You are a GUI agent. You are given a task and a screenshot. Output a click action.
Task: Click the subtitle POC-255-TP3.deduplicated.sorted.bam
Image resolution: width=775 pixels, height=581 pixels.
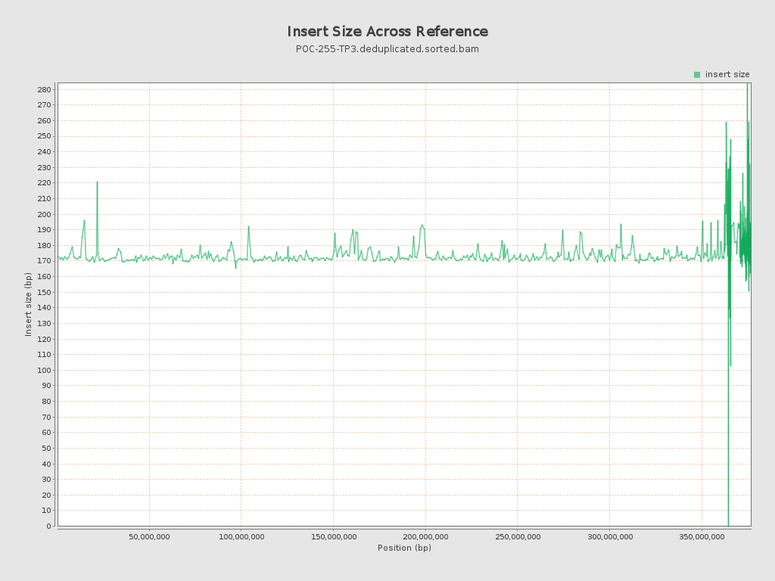tap(387, 49)
